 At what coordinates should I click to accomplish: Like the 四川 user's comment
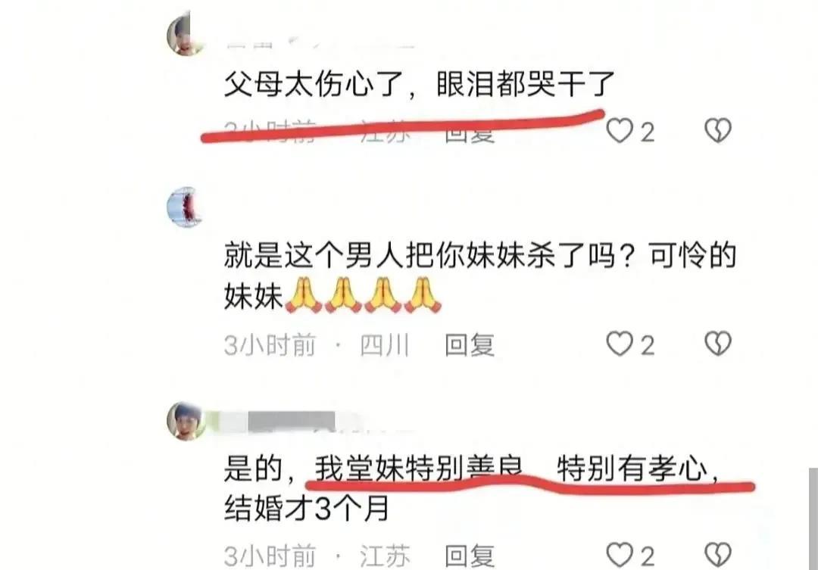click(620, 344)
